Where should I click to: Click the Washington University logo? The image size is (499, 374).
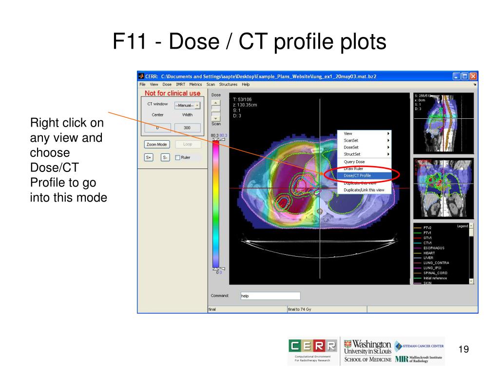[x=367, y=351]
